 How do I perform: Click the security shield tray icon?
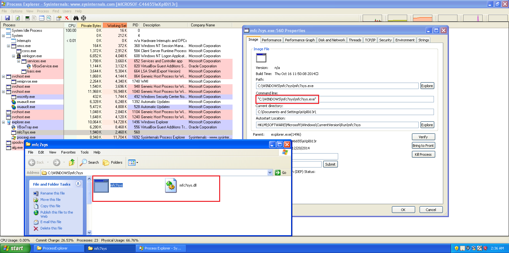coord(457,248)
